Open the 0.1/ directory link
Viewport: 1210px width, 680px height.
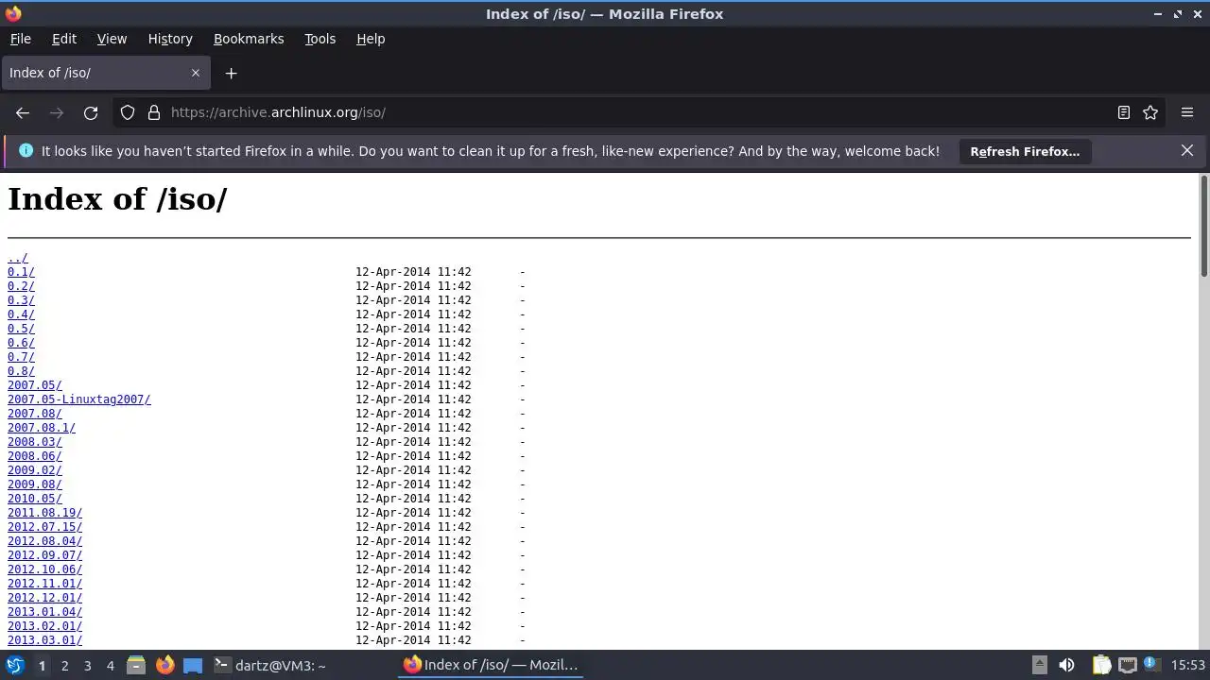21,272
